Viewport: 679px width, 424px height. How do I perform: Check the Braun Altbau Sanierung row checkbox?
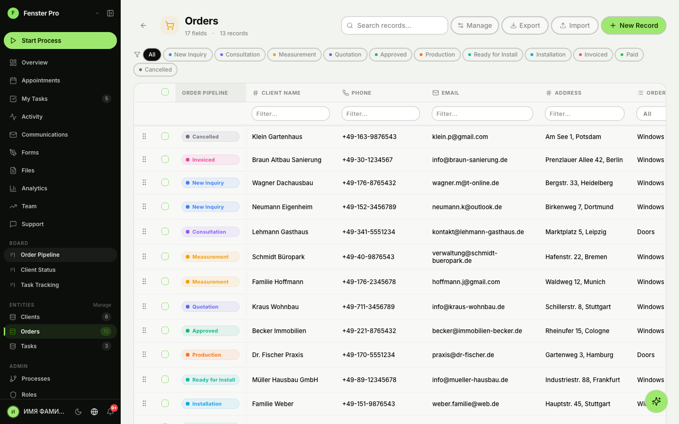[x=165, y=159]
